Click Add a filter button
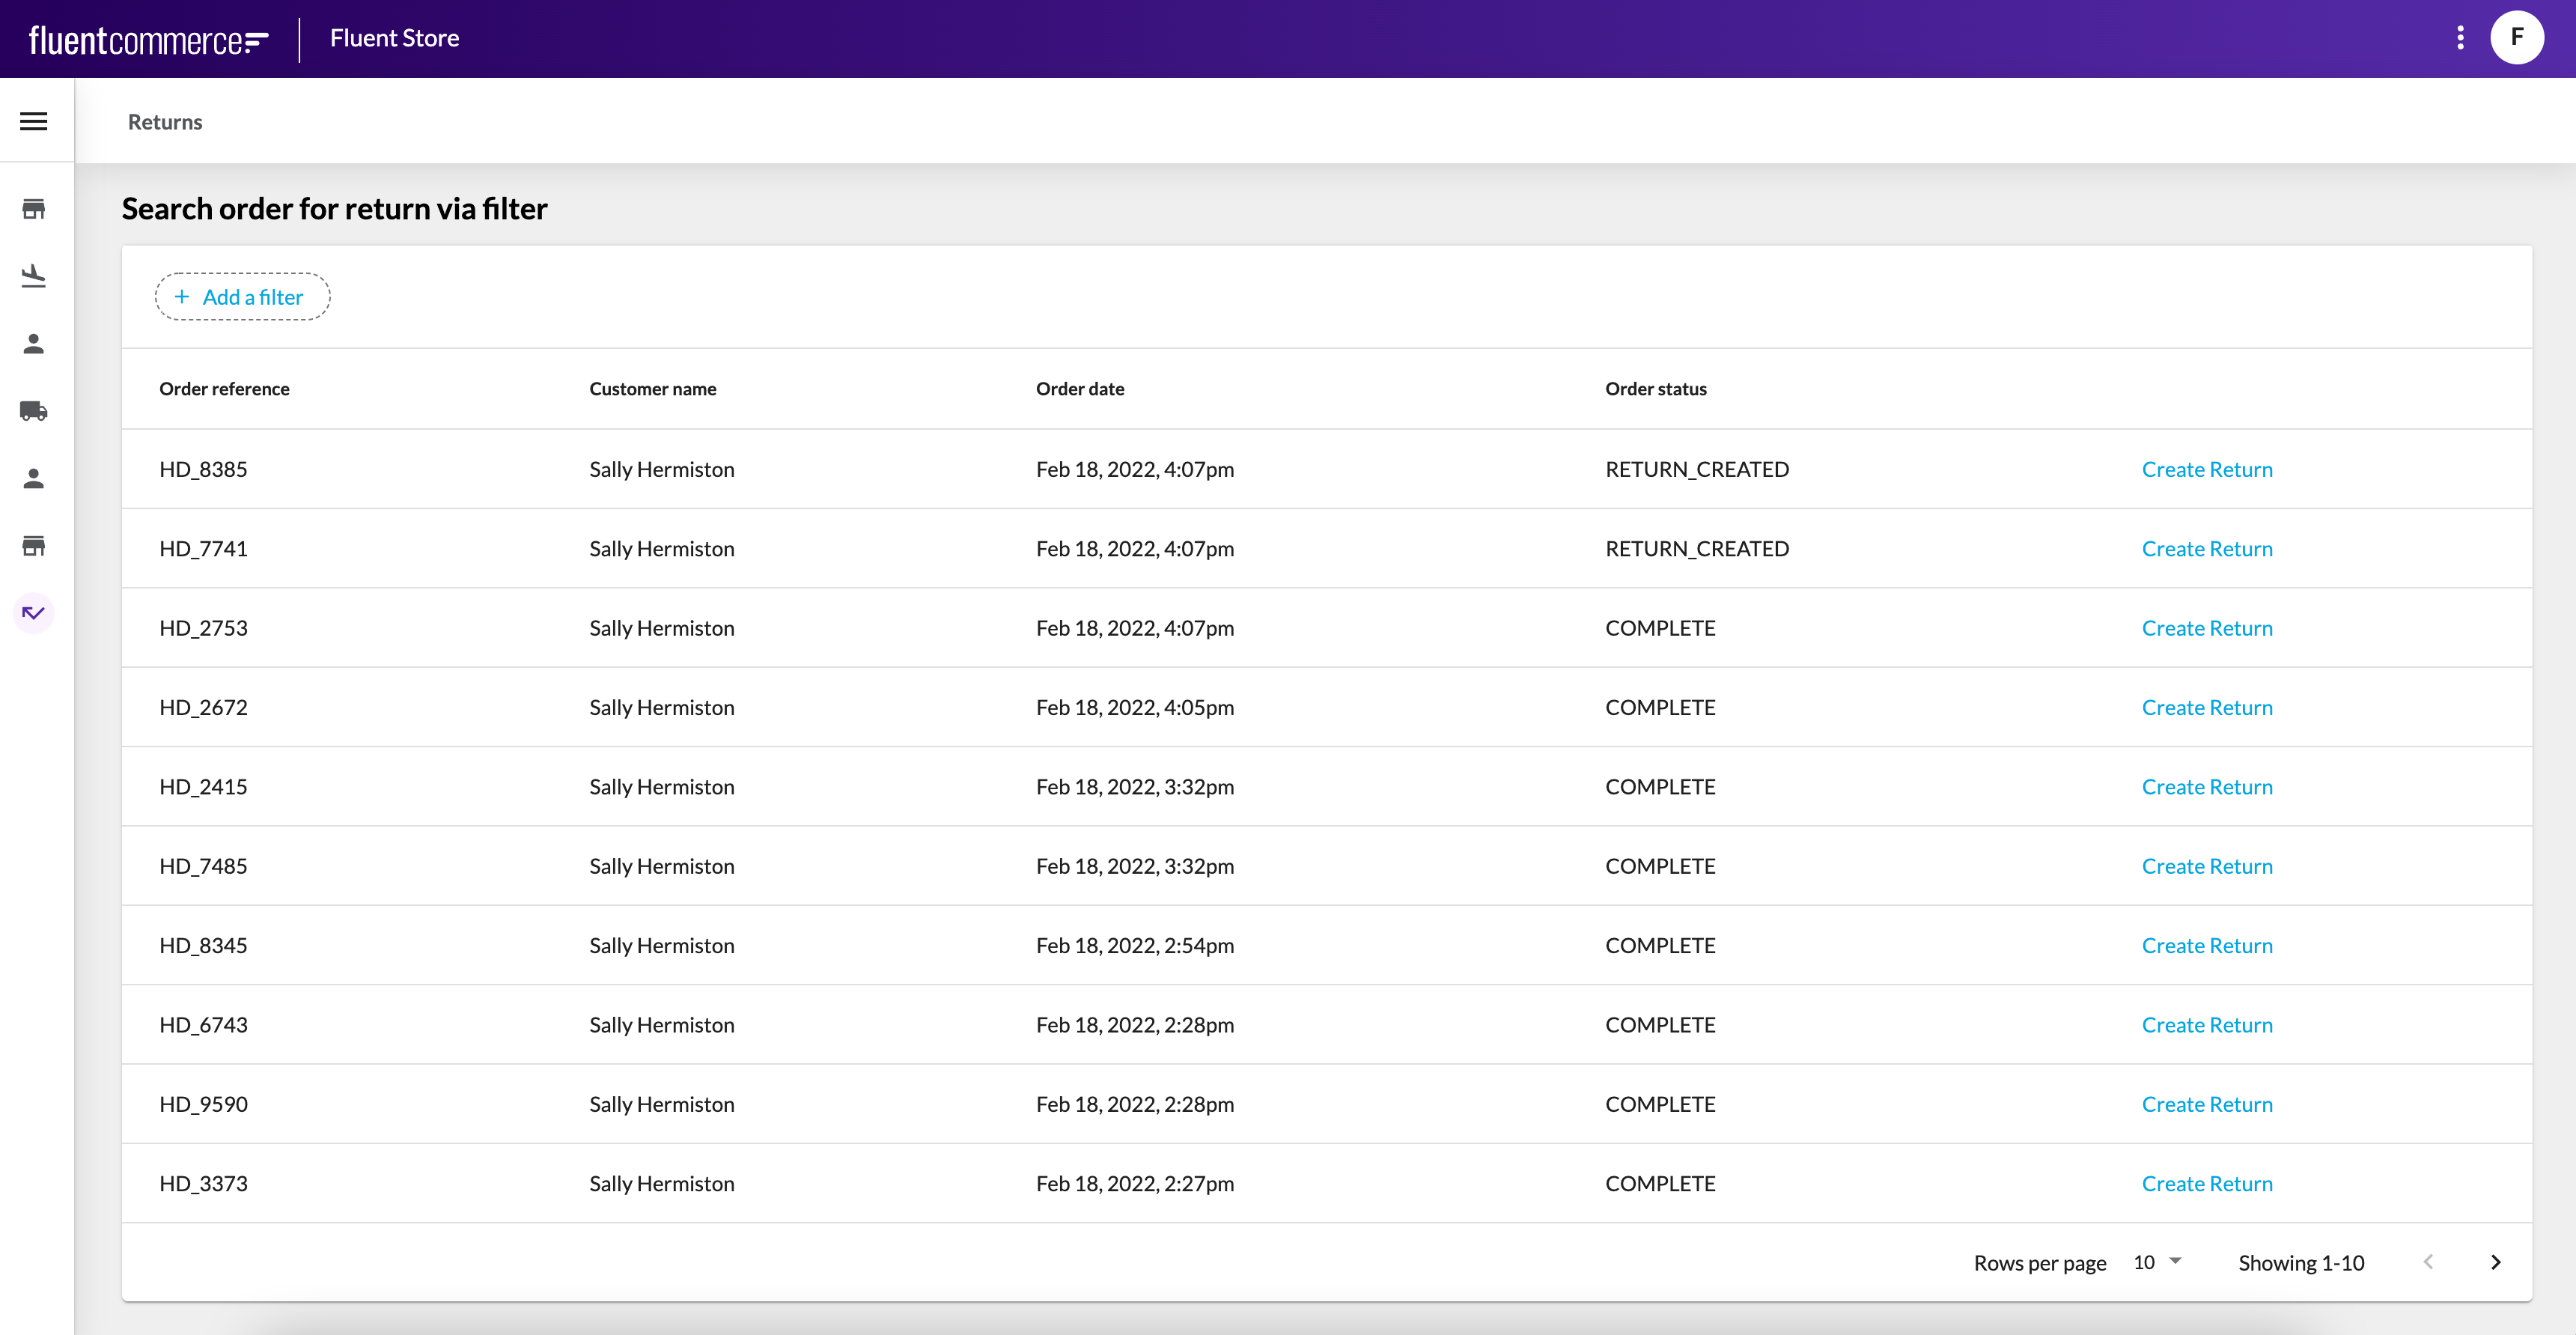Image resolution: width=2576 pixels, height=1335 pixels. tap(242, 297)
